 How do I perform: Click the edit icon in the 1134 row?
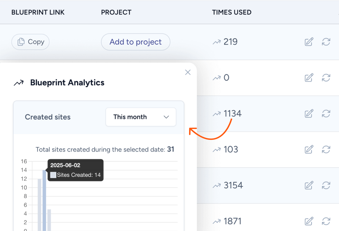(x=309, y=113)
